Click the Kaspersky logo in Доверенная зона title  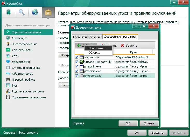[x=73, y=27]
